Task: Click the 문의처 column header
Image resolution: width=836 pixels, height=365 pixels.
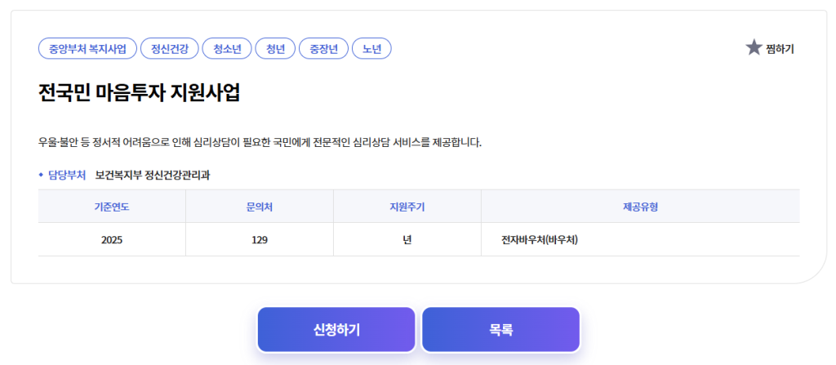Action: click(260, 207)
